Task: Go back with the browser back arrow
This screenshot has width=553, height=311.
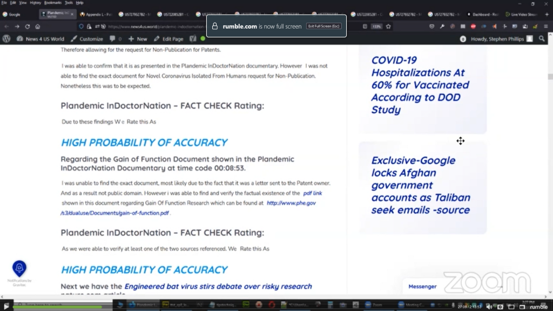Action: coord(6,26)
